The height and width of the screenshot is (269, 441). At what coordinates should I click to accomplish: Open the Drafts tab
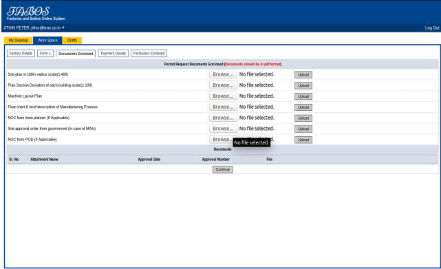point(72,40)
